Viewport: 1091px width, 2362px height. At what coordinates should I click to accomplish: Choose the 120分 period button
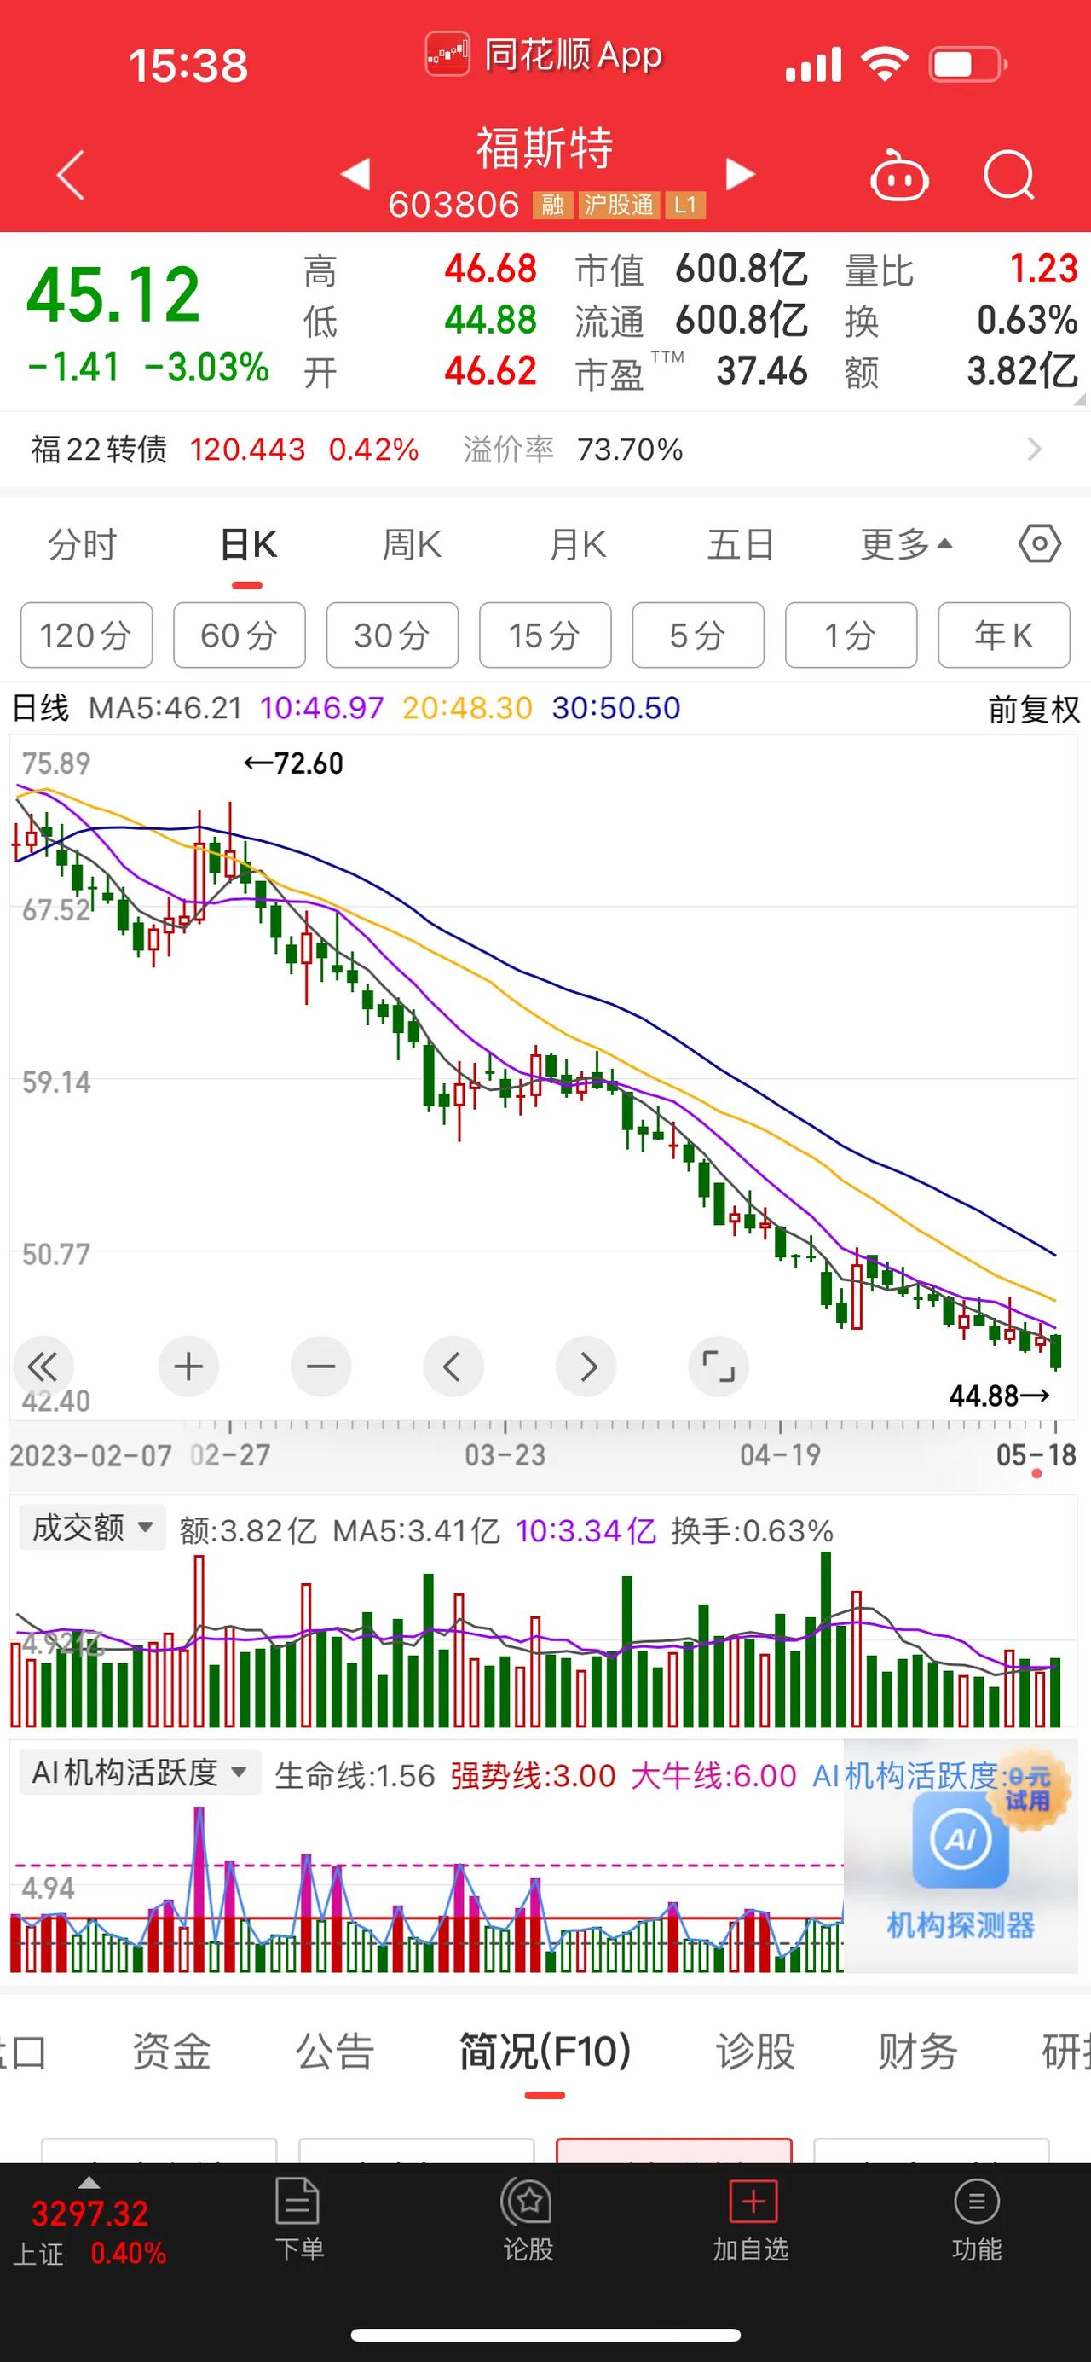click(x=86, y=635)
